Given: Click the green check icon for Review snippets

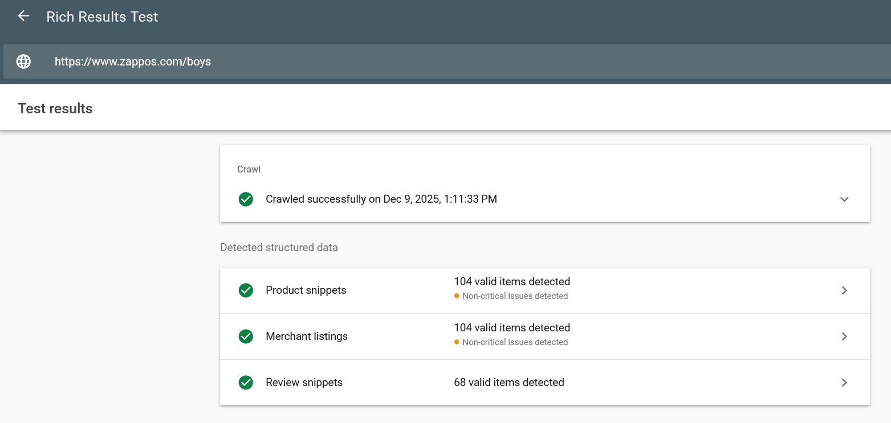Looking at the screenshot, I should [x=245, y=383].
